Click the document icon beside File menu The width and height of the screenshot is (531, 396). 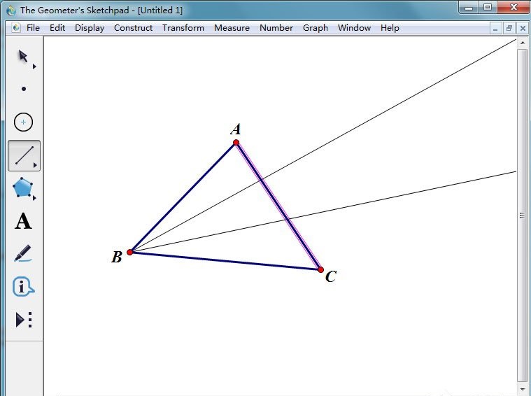coord(16,28)
